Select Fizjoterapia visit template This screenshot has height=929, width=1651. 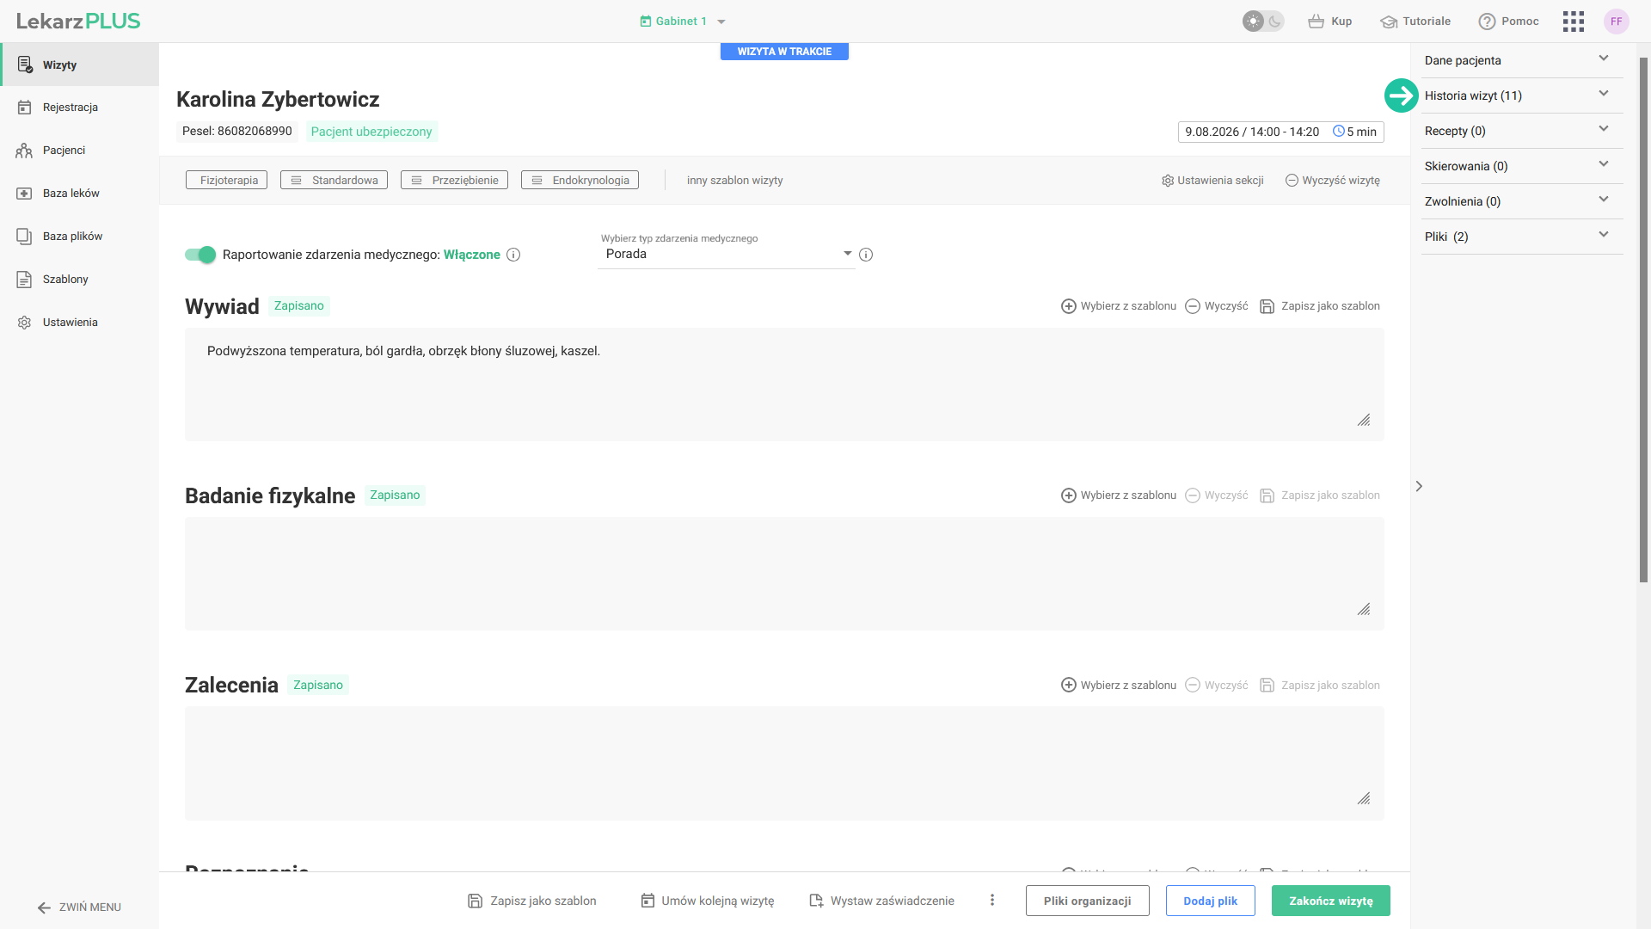226,180
